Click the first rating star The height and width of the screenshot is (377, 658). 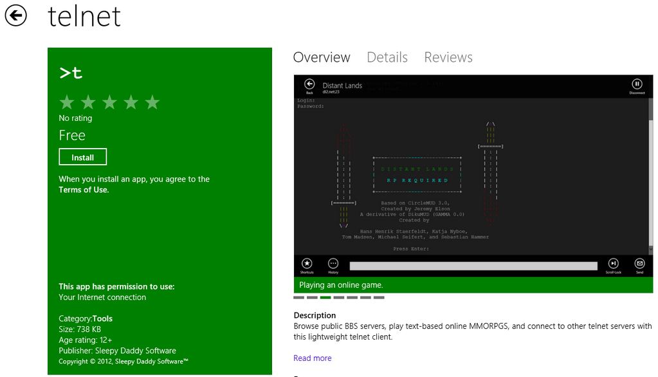[x=66, y=102]
